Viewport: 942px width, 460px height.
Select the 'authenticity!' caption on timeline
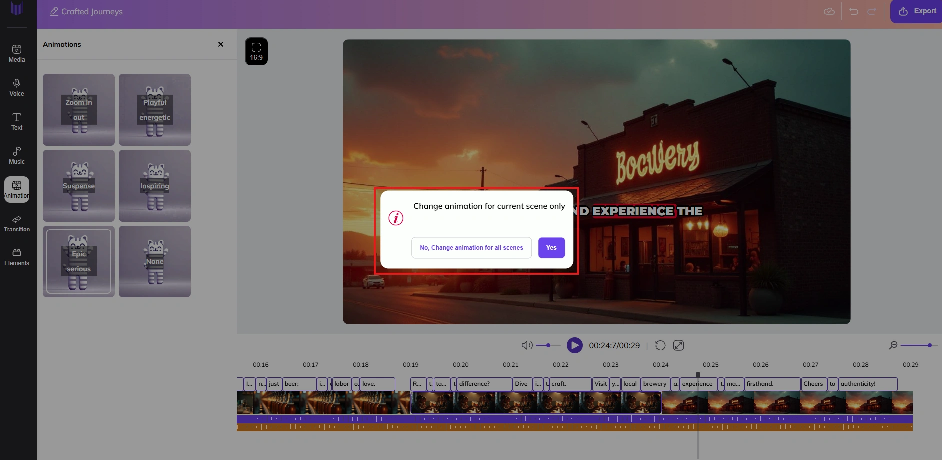868,384
